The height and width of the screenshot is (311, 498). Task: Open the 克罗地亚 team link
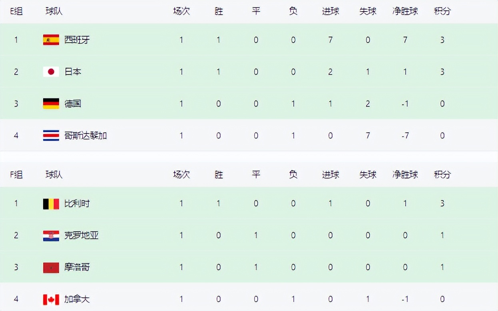click(x=81, y=236)
